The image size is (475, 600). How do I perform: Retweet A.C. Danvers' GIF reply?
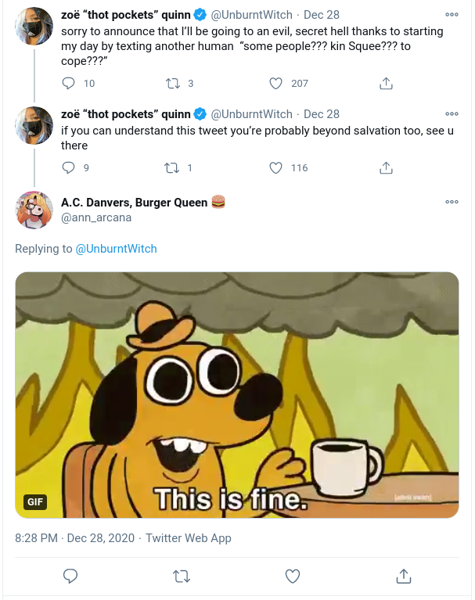click(x=182, y=576)
